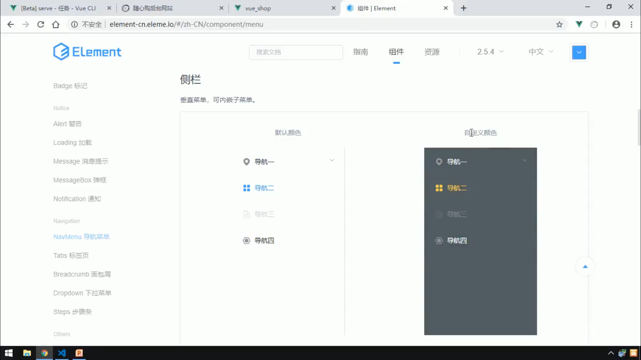641x360 pixels.
Task: Open the Chrome three-dot menu
Action: [631, 24]
